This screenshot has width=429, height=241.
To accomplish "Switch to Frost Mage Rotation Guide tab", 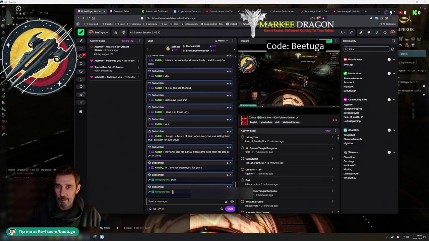I will coord(315,11).
